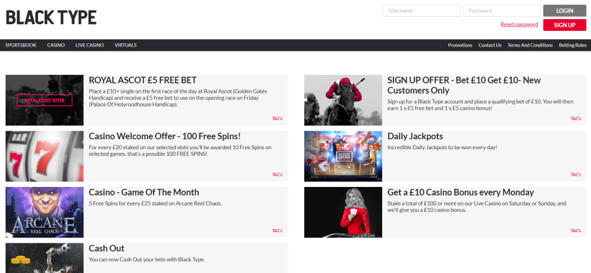The image size is (591, 273).
Task: Open Casino Welcome Offer 100 Free Spins
Action: pos(165,136)
